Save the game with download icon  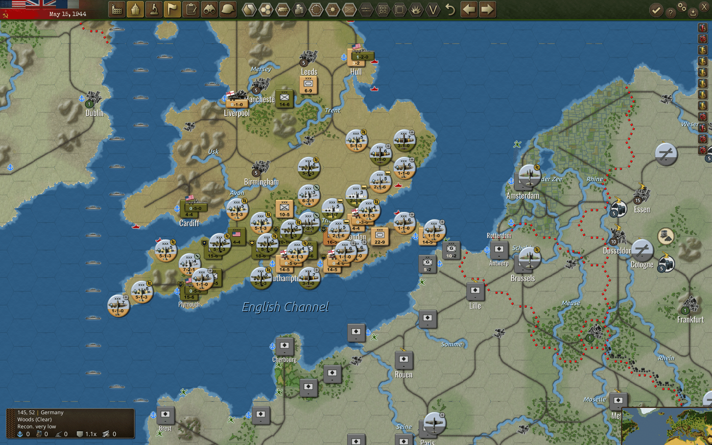693,12
